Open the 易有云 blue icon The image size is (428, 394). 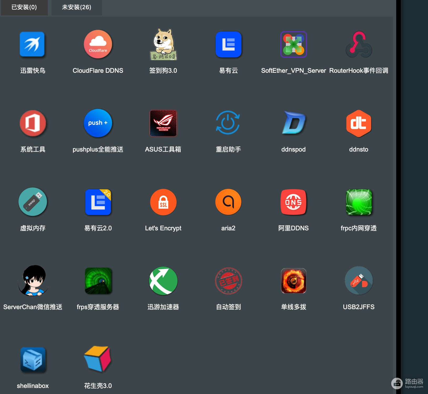tap(228, 44)
